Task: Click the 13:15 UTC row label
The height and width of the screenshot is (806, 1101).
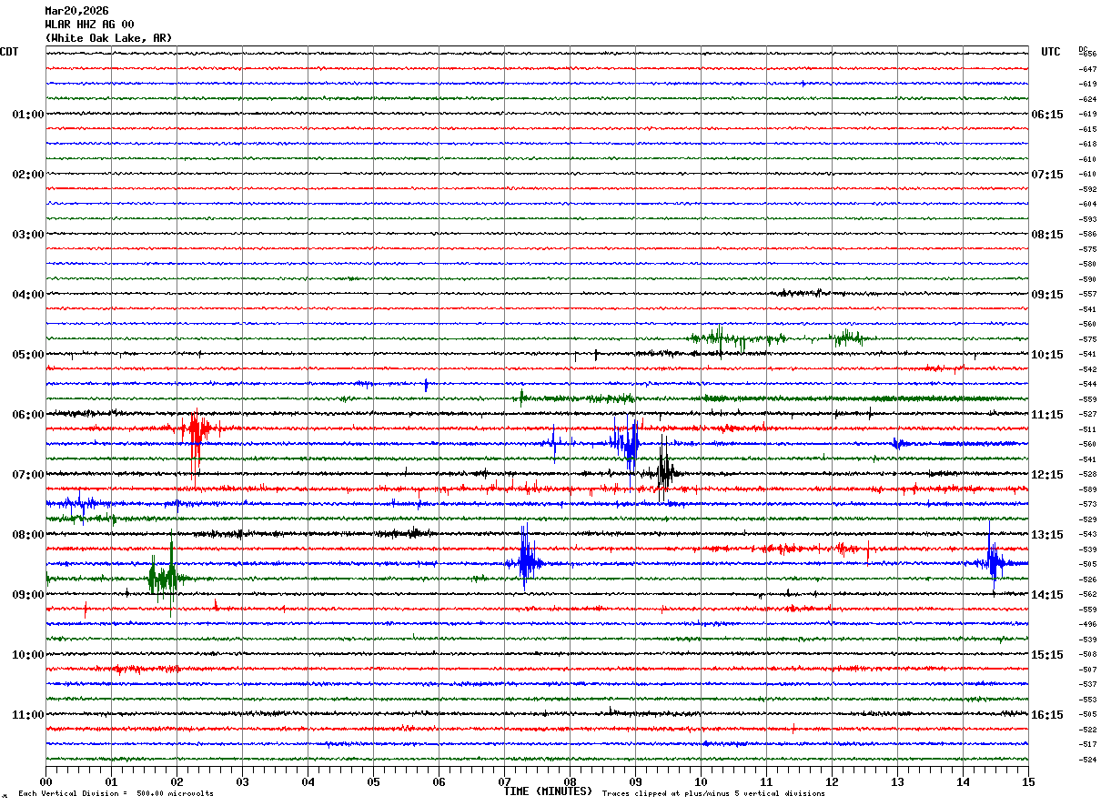Action: point(1046,535)
